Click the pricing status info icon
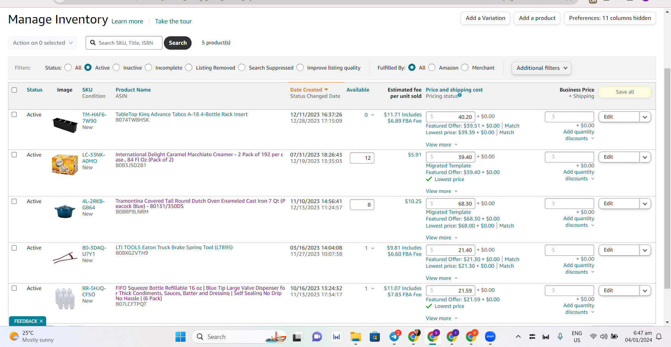The width and height of the screenshot is (671, 347). coord(460,95)
